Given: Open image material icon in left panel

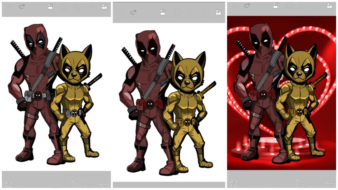Looking at the screenshot, I should coord(104,7).
